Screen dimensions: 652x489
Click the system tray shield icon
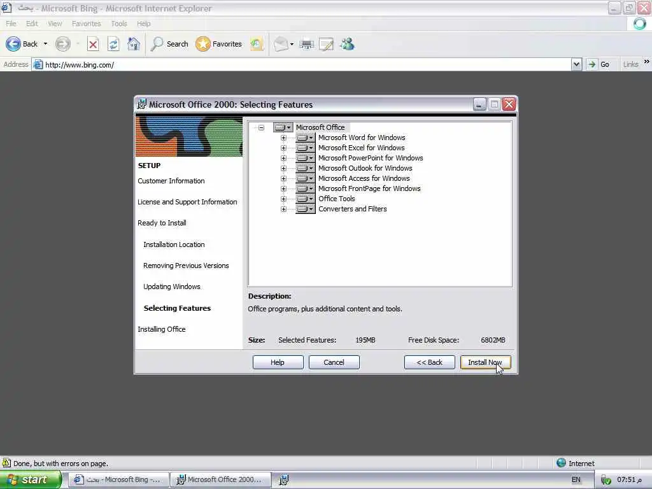coord(606,480)
